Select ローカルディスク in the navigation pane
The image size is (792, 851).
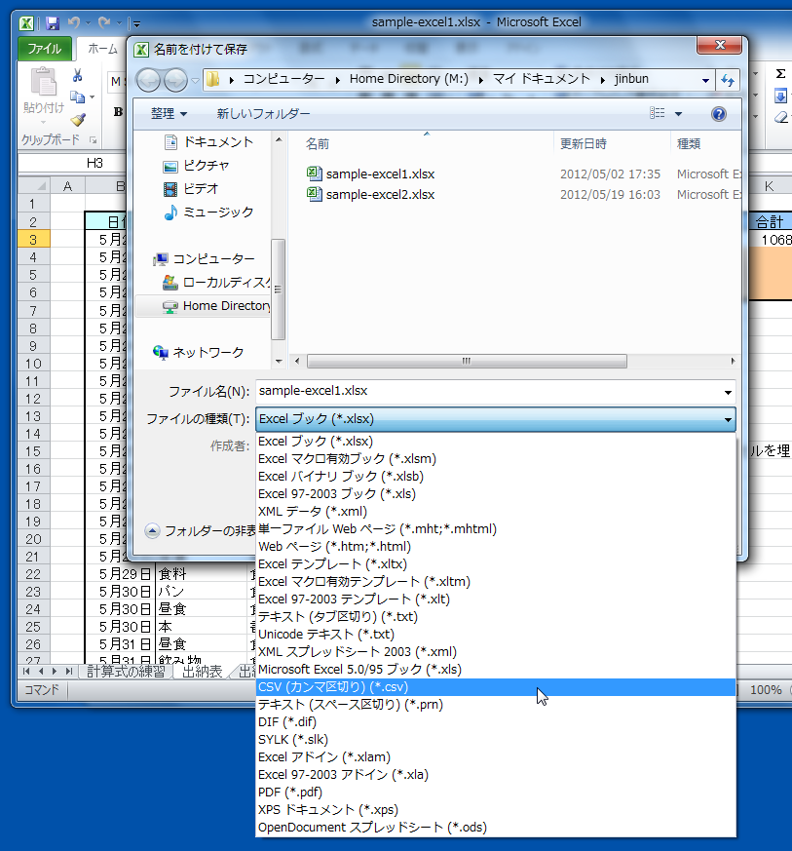[x=216, y=283]
